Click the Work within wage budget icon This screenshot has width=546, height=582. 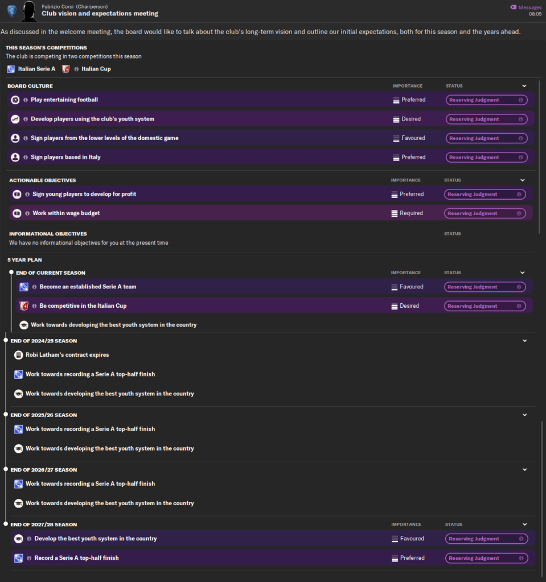tap(17, 213)
